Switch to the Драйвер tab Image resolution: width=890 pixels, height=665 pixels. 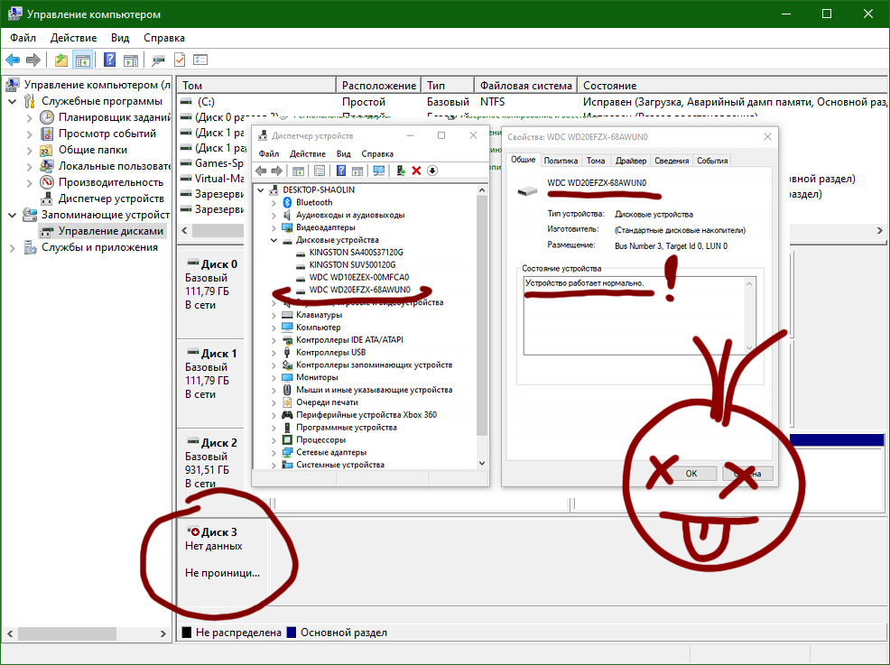click(x=631, y=161)
